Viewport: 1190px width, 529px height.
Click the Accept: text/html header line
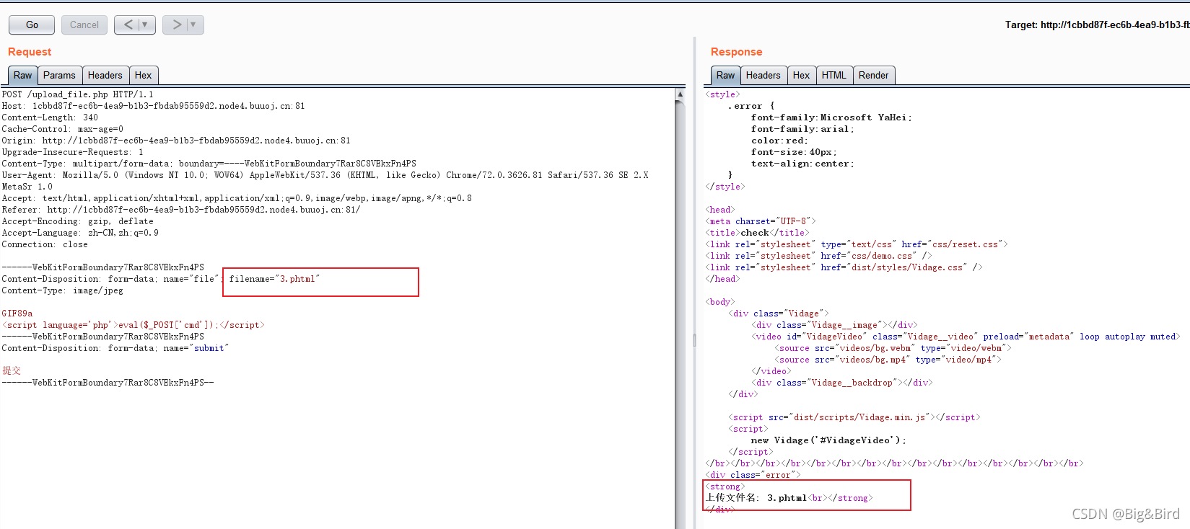pos(237,198)
